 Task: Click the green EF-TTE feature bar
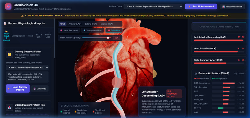click(x=221, y=108)
